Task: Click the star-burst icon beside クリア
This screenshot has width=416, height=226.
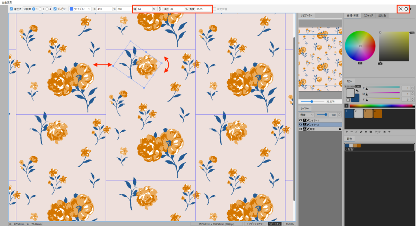Action: pyautogui.click(x=384, y=132)
